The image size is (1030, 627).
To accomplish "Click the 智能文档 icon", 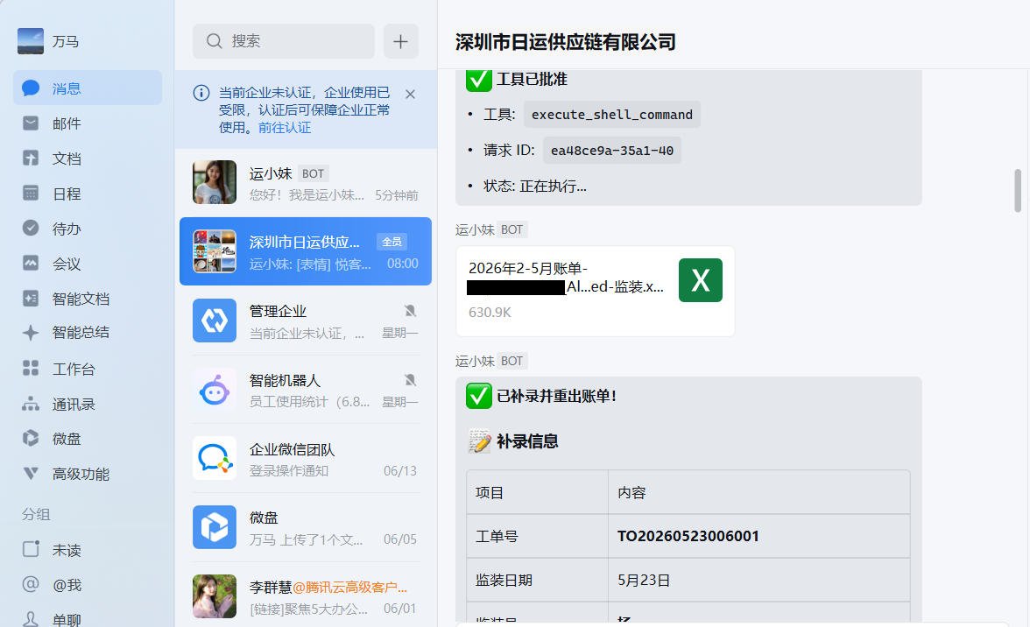I will click(x=31, y=298).
